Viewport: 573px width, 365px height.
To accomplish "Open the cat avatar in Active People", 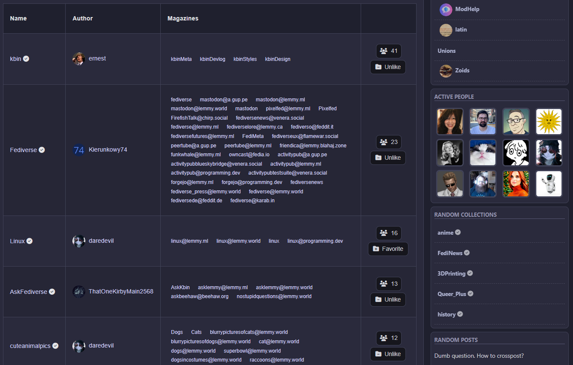I will click(x=483, y=152).
